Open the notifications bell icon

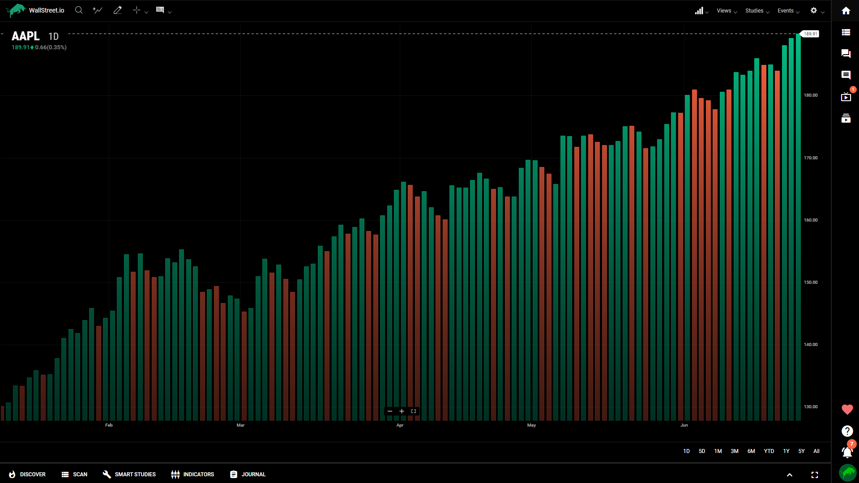(846, 453)
